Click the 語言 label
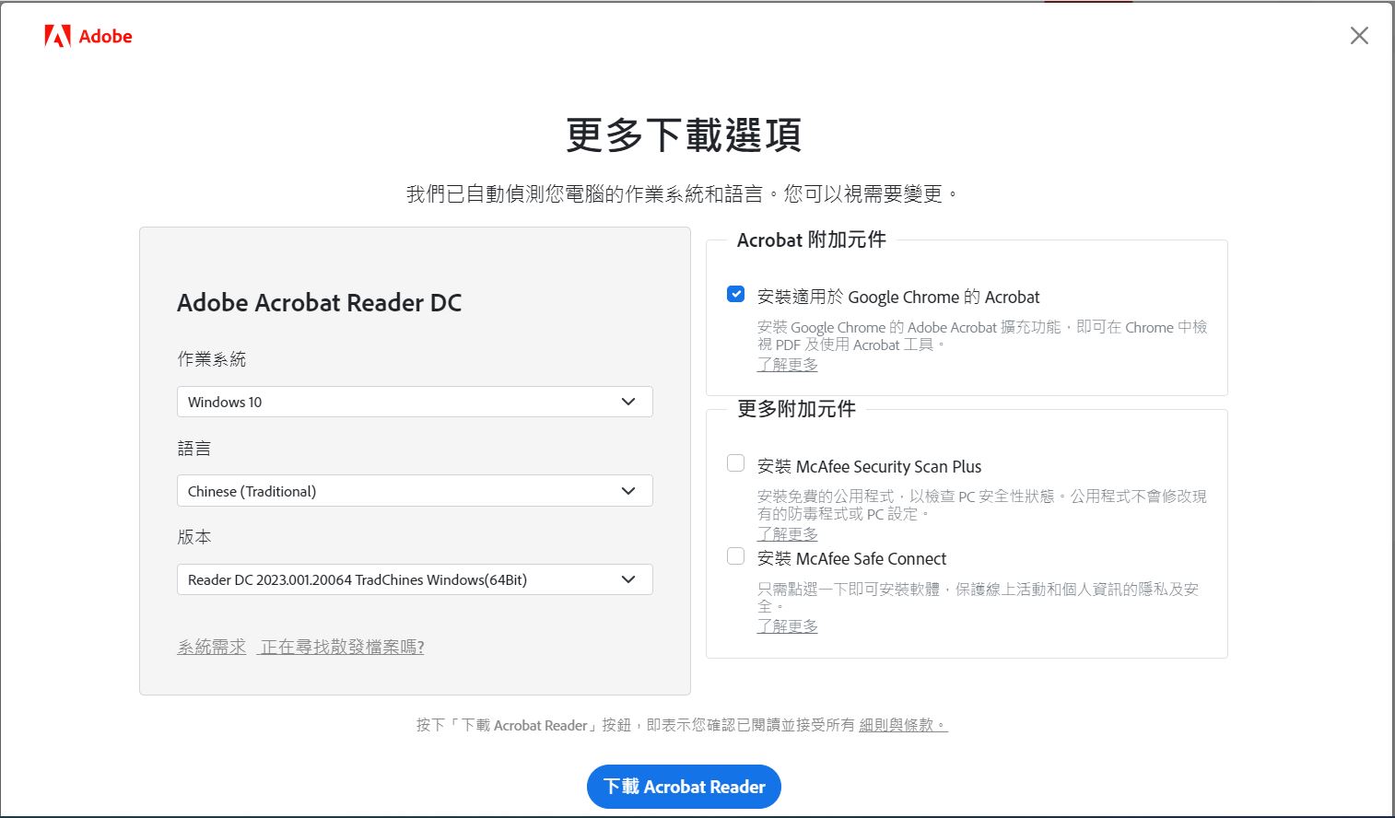The image size is (1395, 818). 194,449
